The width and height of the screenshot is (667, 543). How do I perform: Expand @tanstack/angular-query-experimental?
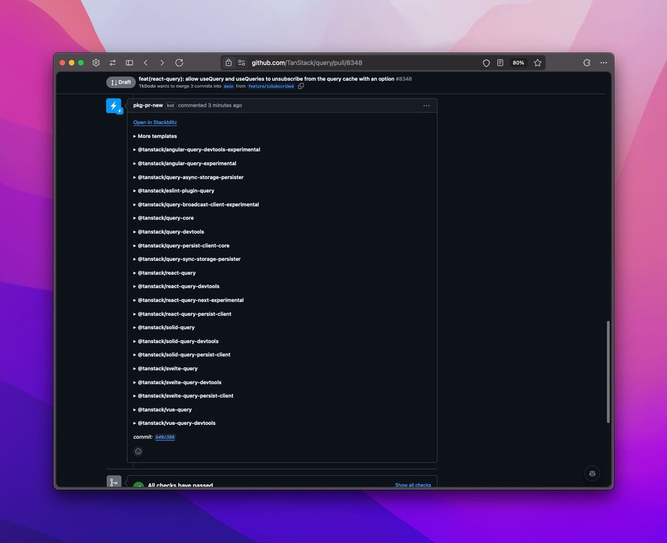(185, 163)
